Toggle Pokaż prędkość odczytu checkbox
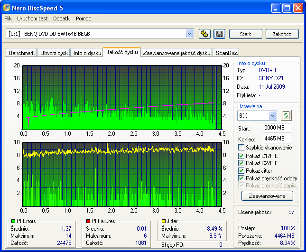The width and height of the screenshot is (306, 252). click(241, 178)
